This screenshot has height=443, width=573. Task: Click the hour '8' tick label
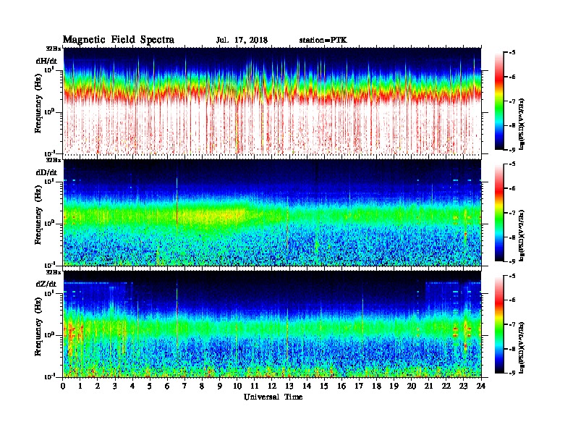202,386
